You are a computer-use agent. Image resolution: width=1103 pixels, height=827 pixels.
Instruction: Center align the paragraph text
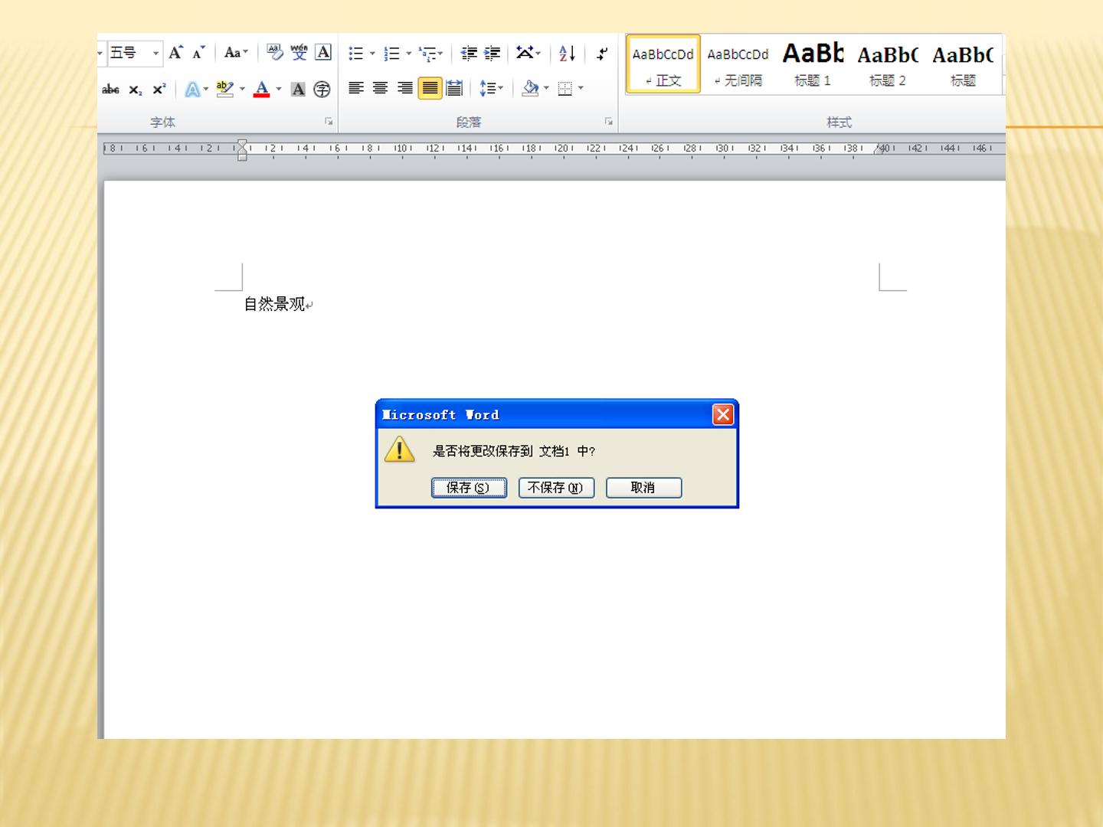[x=380, y=89]
